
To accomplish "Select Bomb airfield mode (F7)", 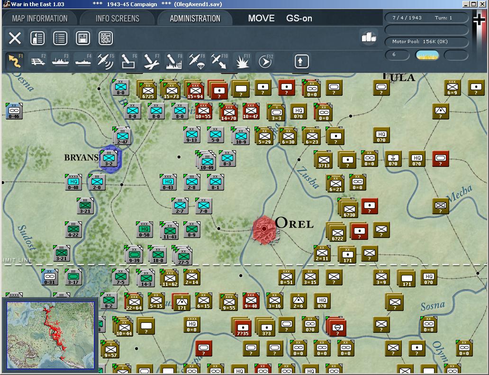I will (x=151, y=61).
